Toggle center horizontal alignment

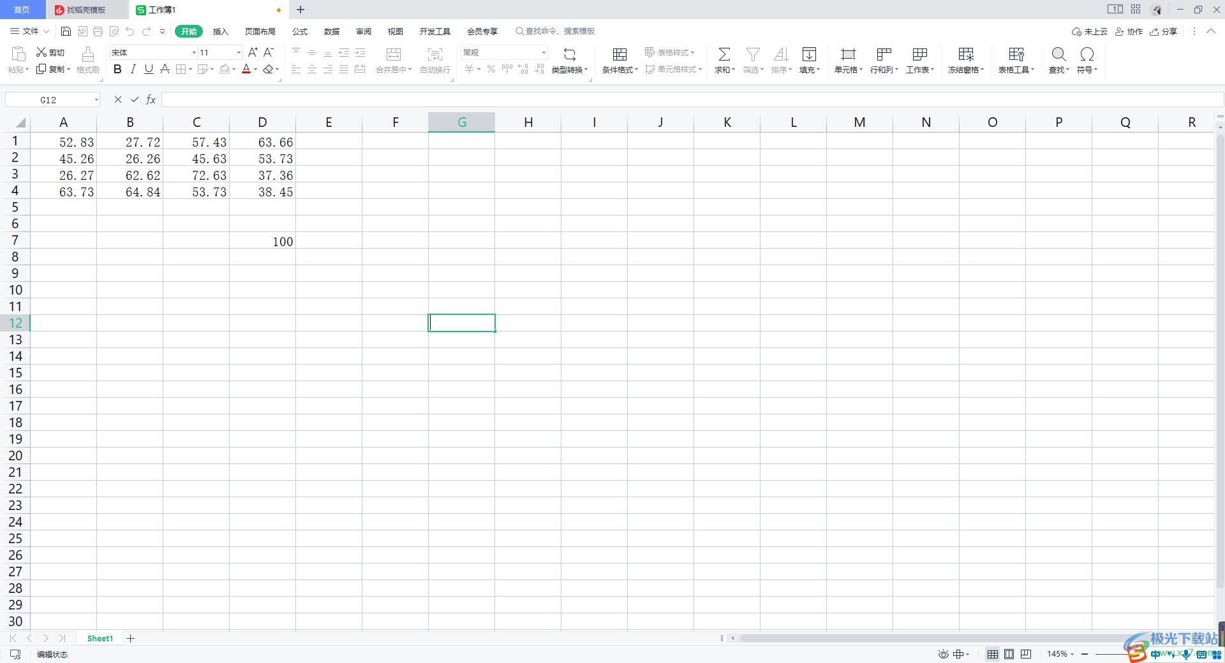(x=312, y=69)
